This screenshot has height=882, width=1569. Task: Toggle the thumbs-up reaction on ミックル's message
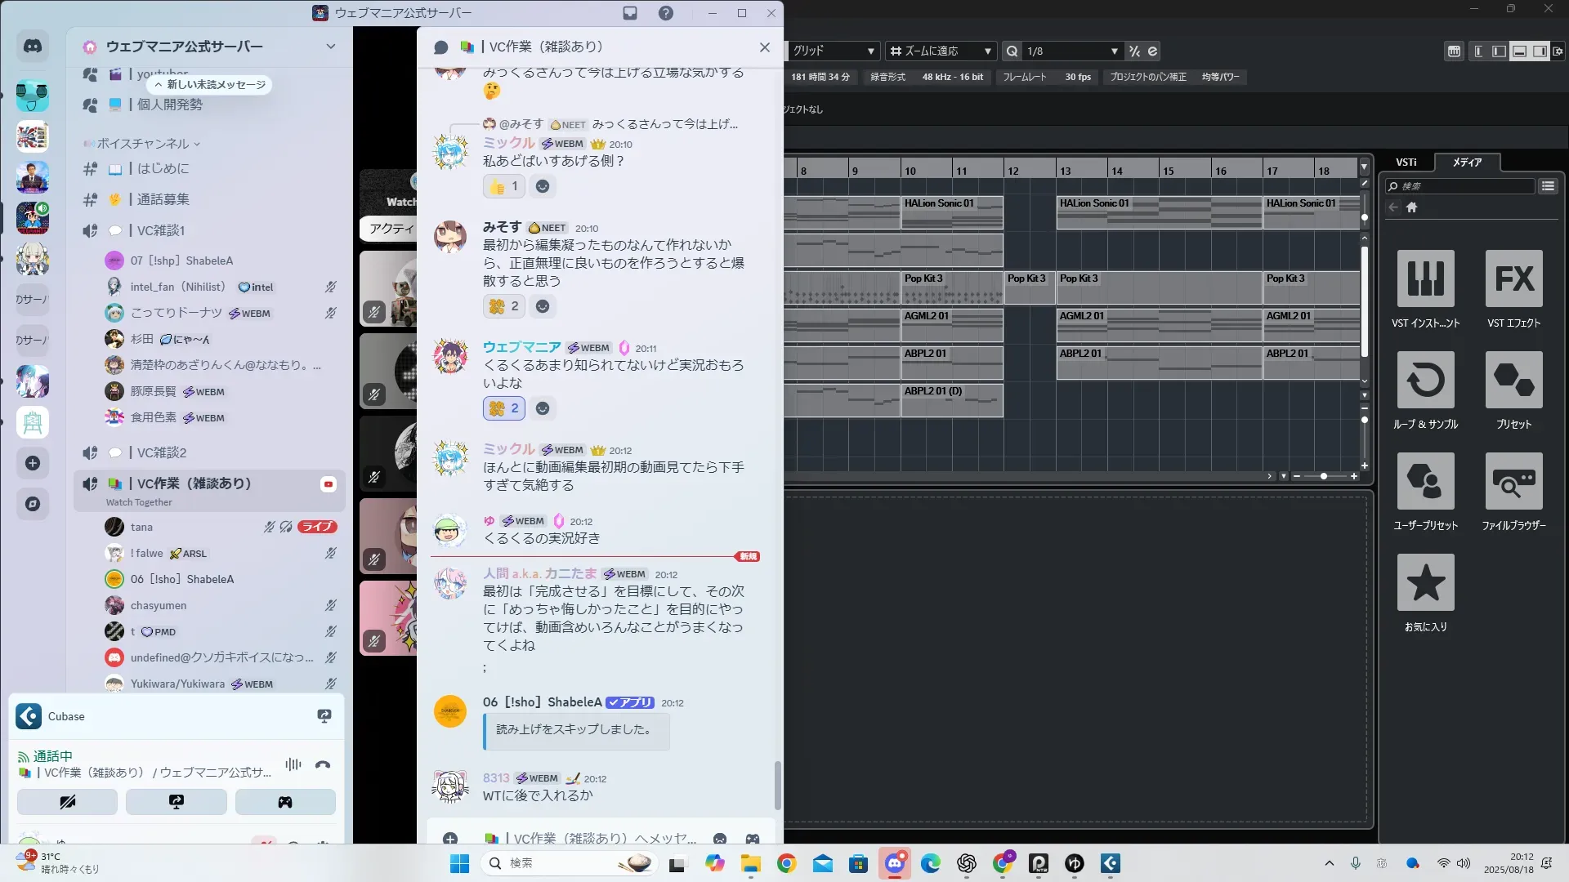click(x=503, y=186)
